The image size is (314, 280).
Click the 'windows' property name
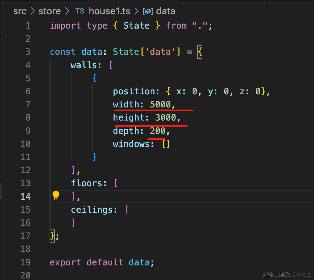131,144
